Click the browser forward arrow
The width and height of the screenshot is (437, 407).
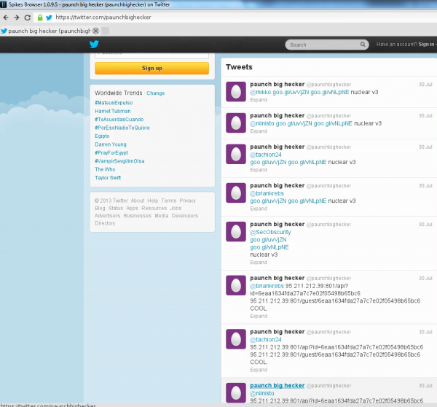(16, 17)
